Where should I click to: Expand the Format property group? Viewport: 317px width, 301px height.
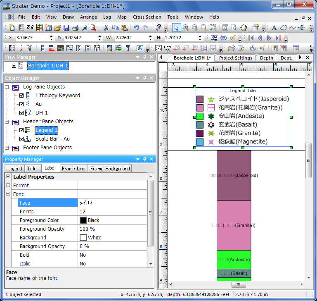(x=8, y=185)
